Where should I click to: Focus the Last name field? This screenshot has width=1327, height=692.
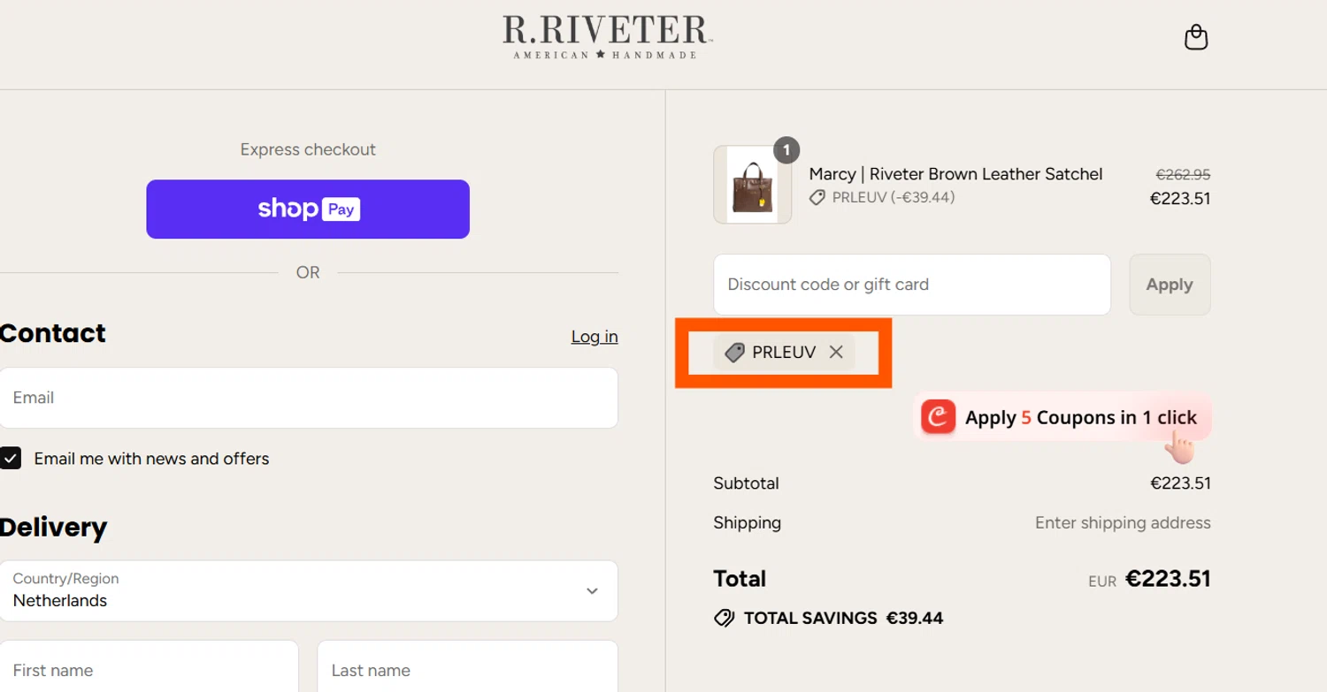pos(467,666)
